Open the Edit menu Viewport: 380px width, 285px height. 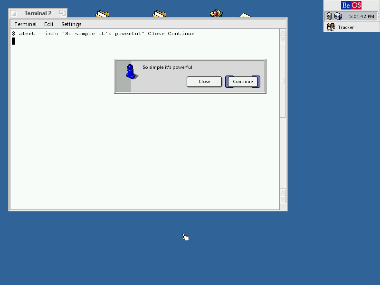tap(49, 24)
